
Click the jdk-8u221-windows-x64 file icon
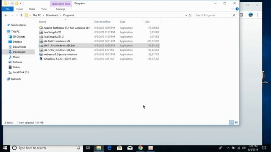[41, 41]
